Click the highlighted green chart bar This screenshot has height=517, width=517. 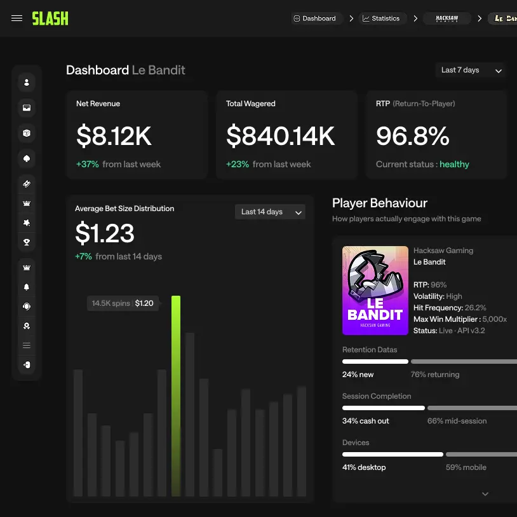[x=176, y=396]
